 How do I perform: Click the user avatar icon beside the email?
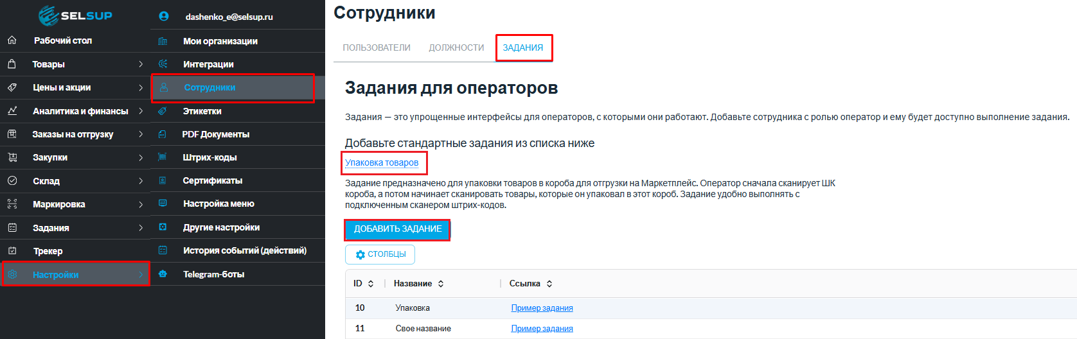point(163,17)
